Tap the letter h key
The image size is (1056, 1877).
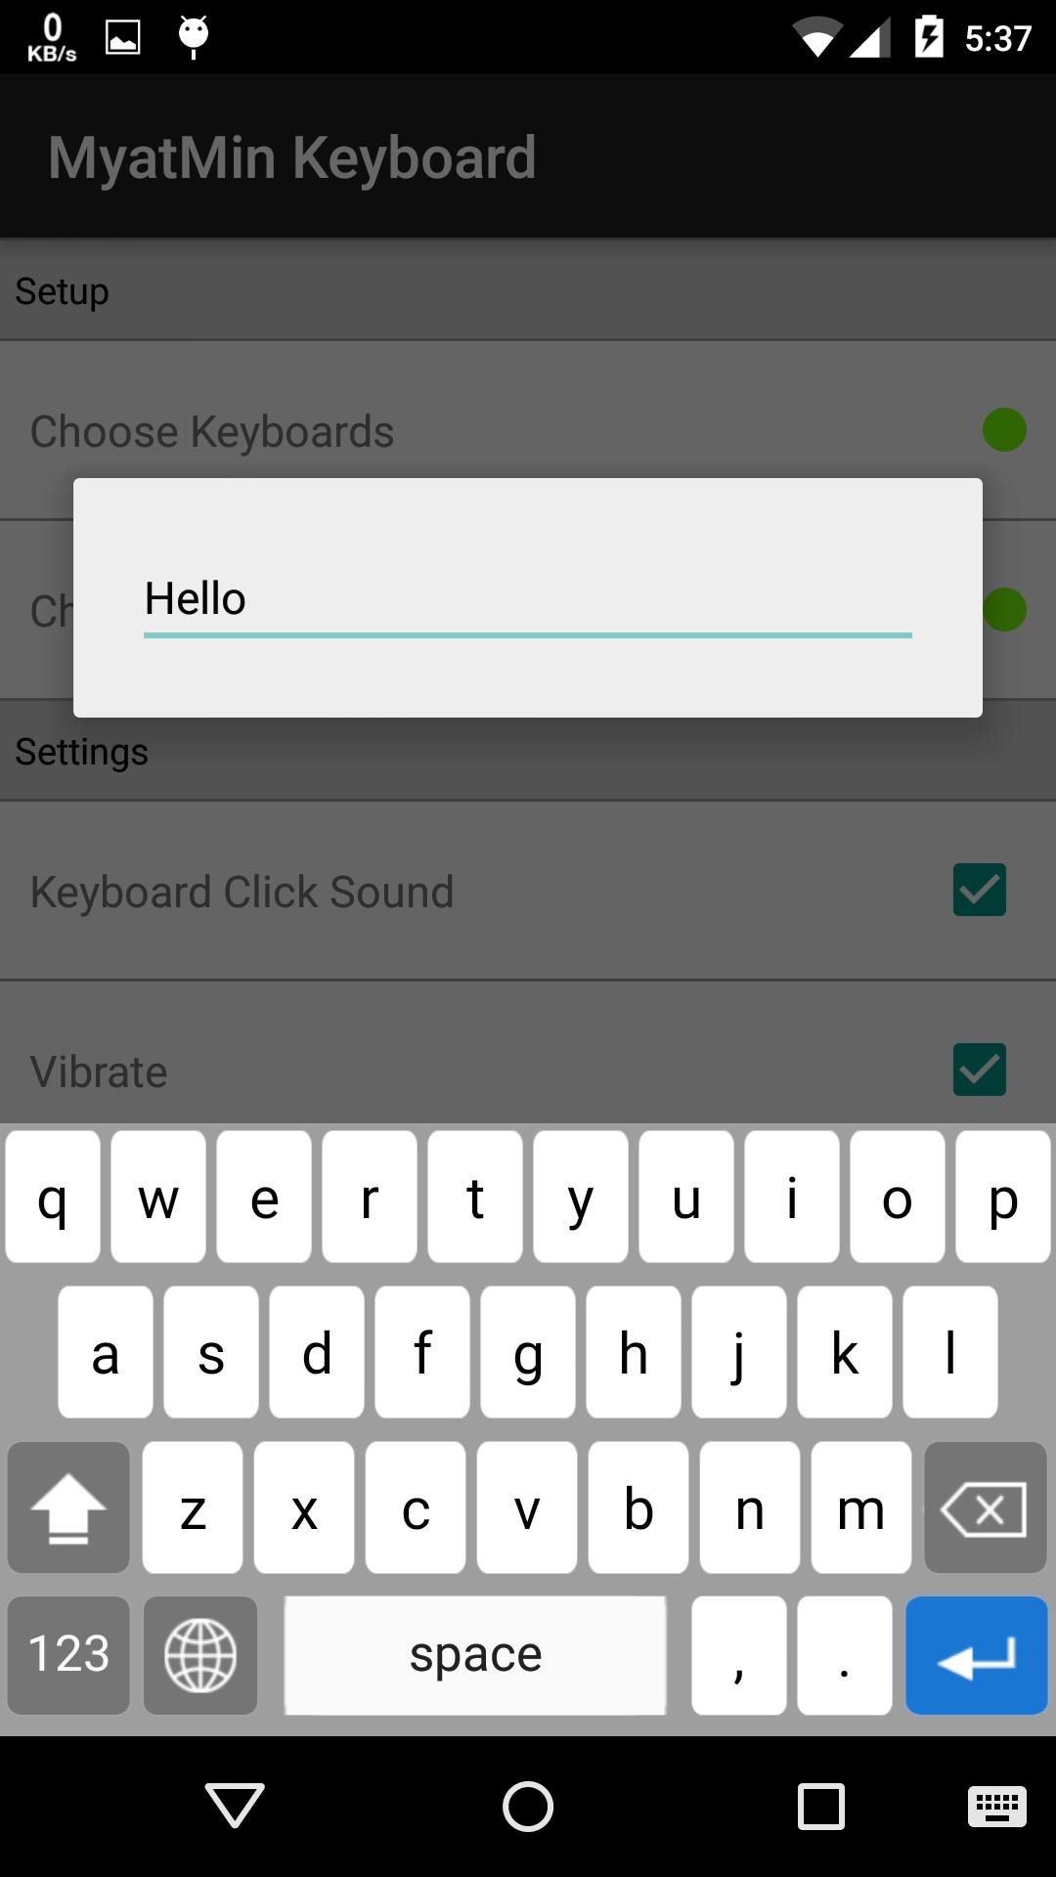pyautogui.click(x=634, y=1352)
